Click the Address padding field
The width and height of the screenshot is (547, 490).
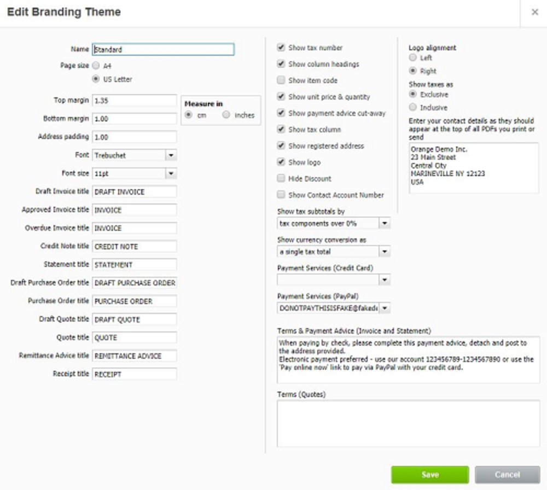135,137
